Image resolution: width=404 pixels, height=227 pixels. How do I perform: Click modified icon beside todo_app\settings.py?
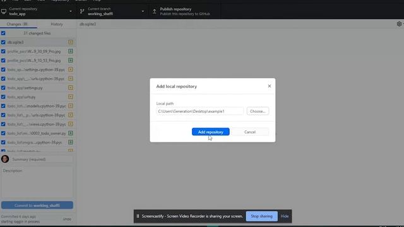coord(70,88)
